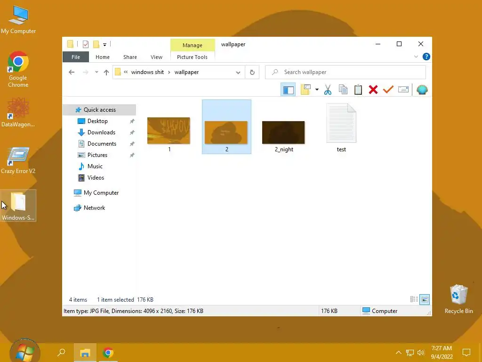Expand the ribbon with the chevron
The height and width of the screenshot is (362, 482).
click(x=416, y=57)
